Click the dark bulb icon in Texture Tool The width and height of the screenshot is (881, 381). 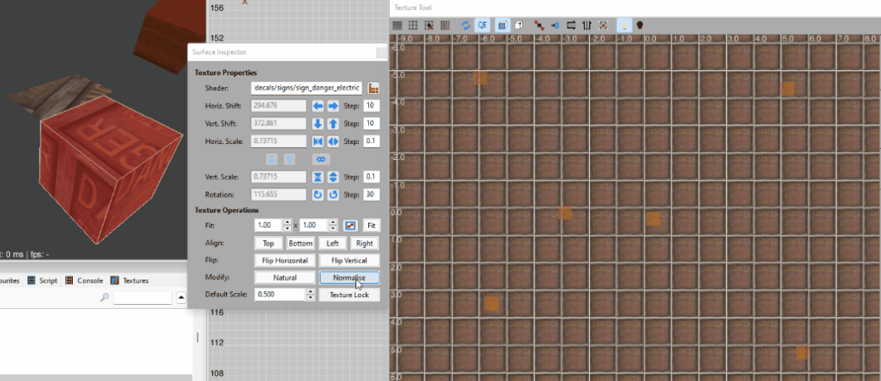pyautogui.click(x=640, y=26)
